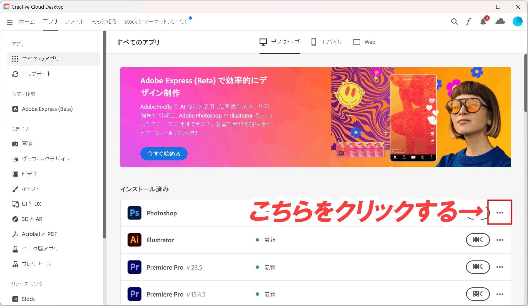528x306 pixels.
Task: Click 開く for Premiere Pro v 23.5
Action: pos(478,267)
